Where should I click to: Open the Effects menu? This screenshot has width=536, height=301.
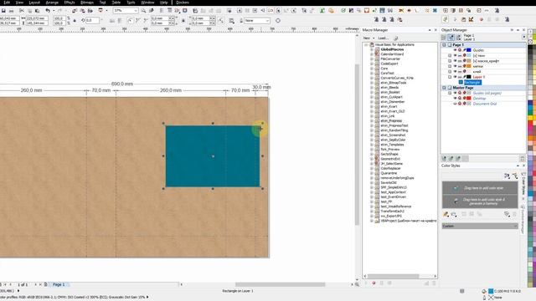70,3
